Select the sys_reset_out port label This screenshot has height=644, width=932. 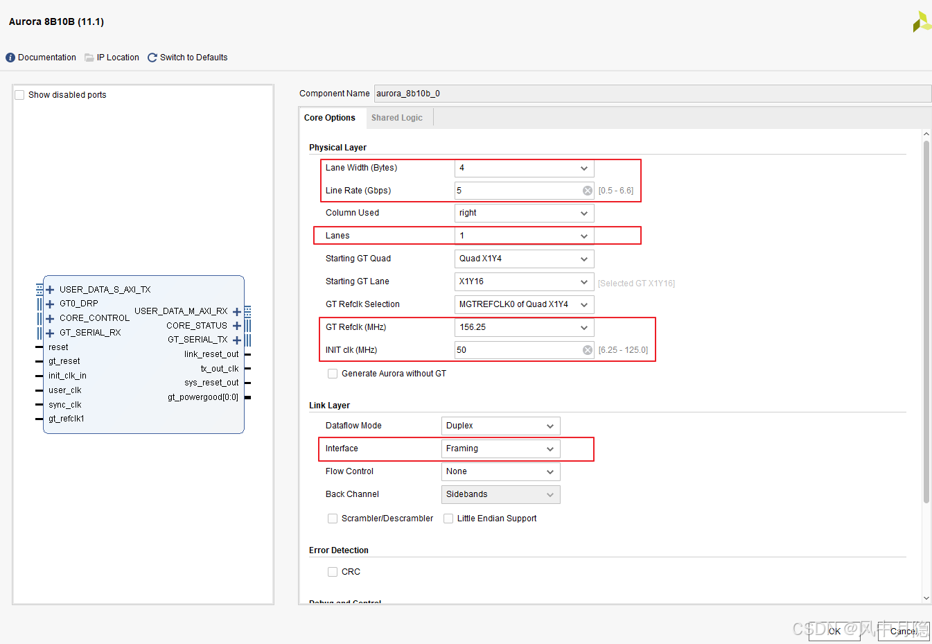[211, 383]
